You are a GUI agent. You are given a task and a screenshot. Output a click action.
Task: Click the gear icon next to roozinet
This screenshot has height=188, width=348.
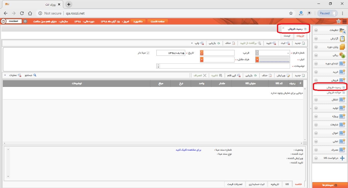pos(25,21)
